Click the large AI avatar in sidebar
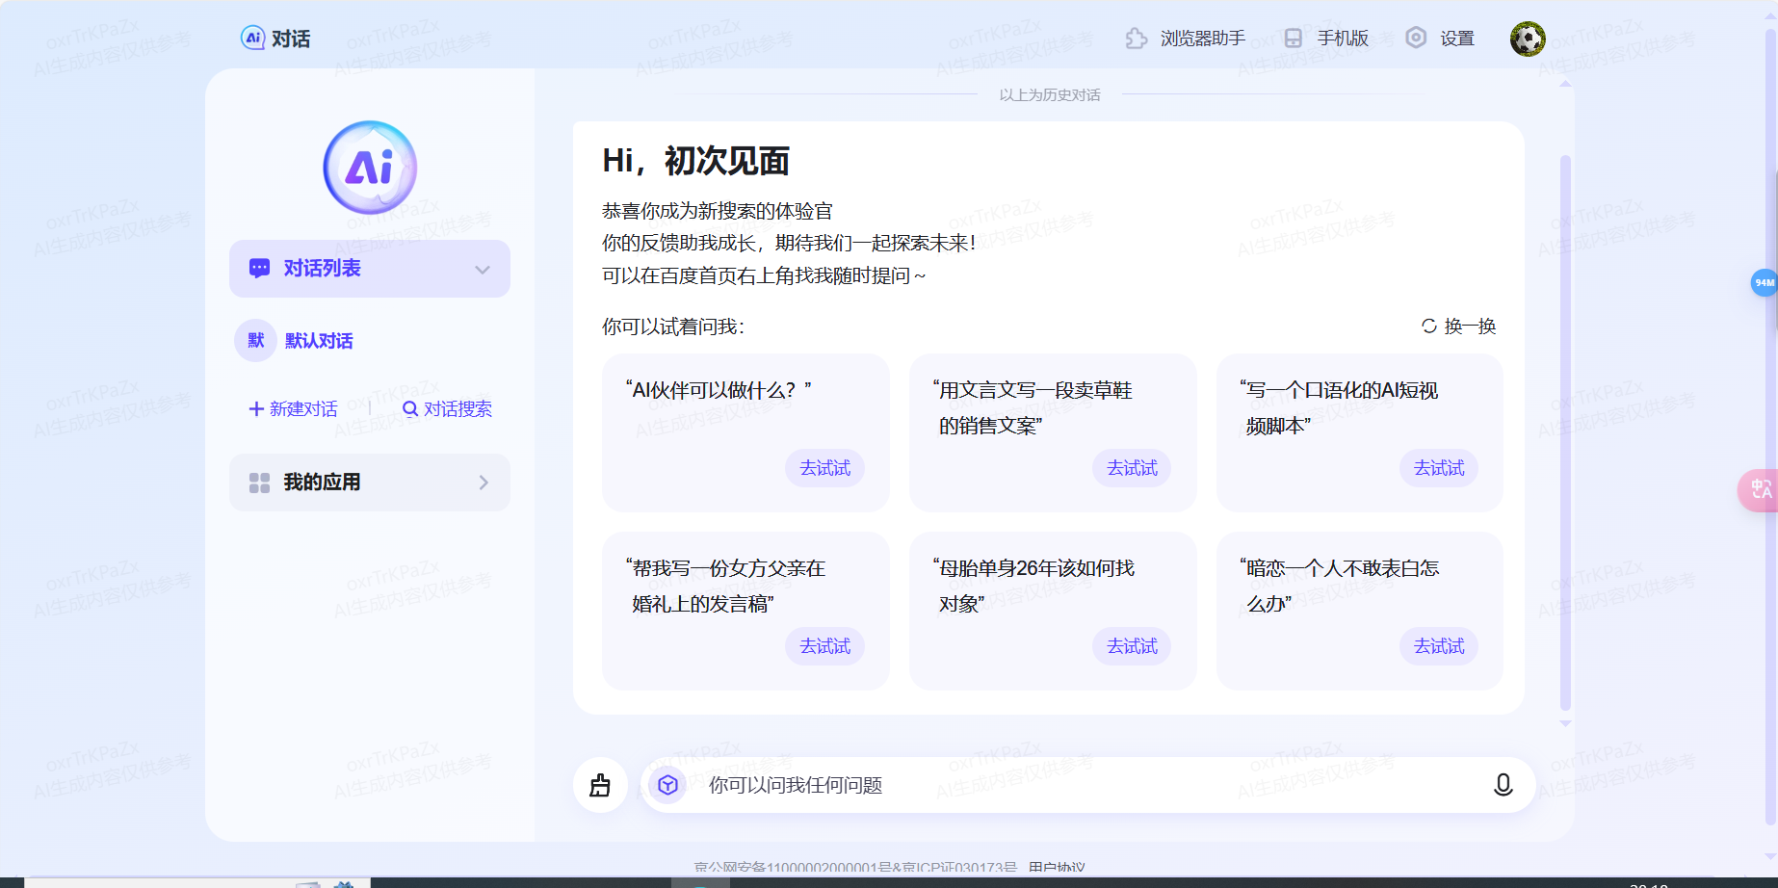This screenshot has width=1778, height=888. 370,168
